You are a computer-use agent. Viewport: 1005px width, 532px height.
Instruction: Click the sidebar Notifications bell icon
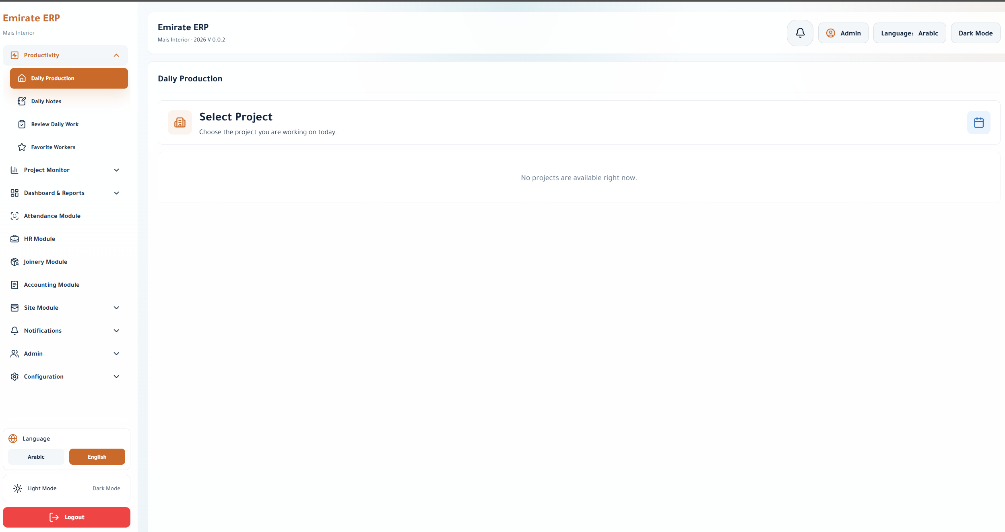(x=14, y=331)
